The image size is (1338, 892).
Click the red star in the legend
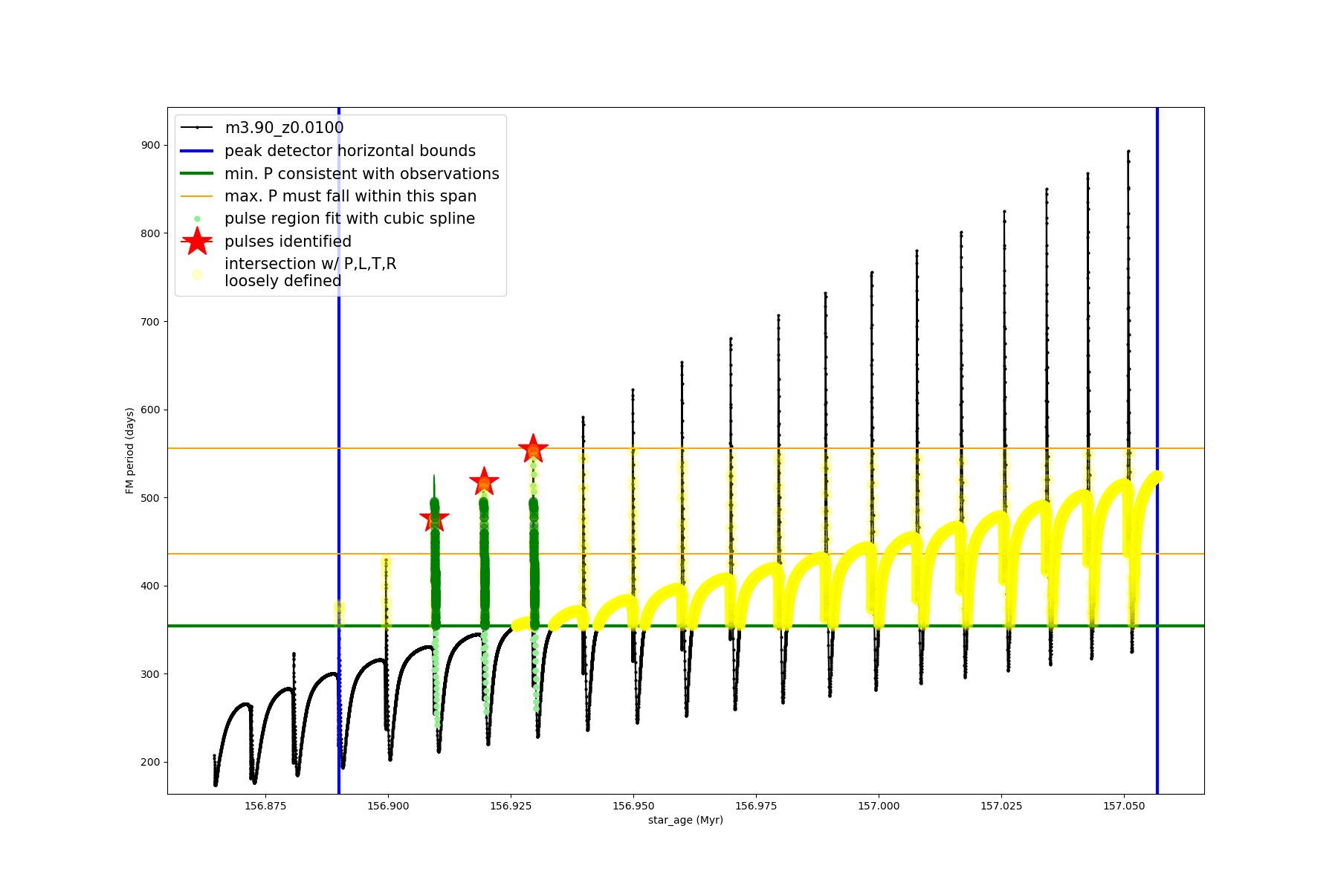click(197, 241)
